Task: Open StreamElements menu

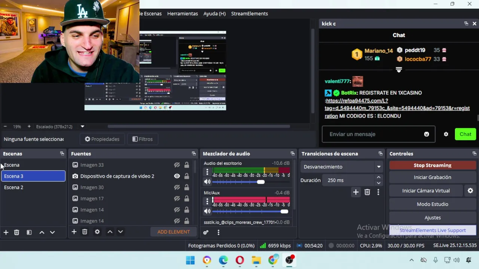Action: point(250,13)
